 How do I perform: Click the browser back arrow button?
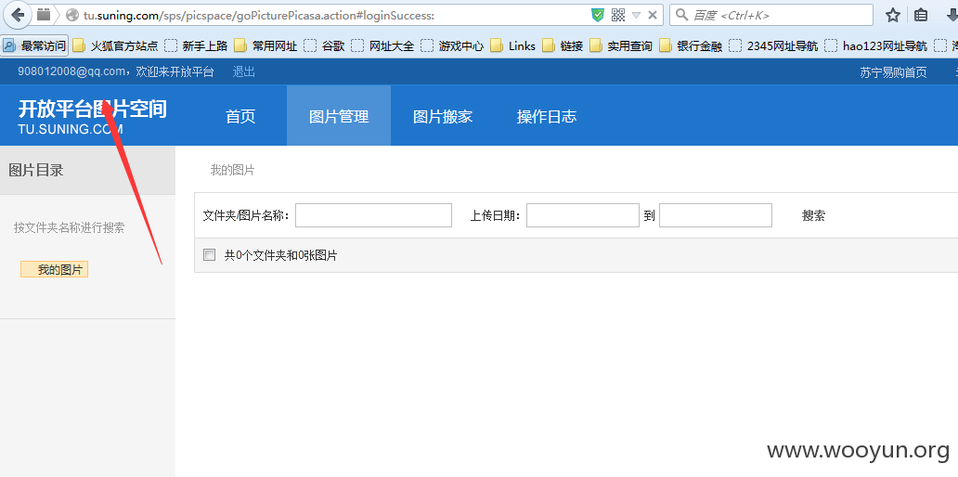pyautogui.click(x=17, y=15)
